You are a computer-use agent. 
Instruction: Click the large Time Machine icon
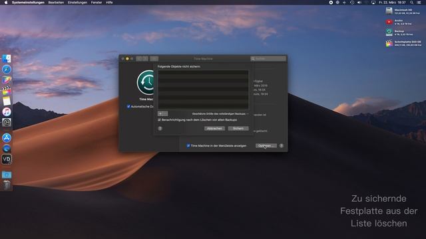tap(145, 82)
